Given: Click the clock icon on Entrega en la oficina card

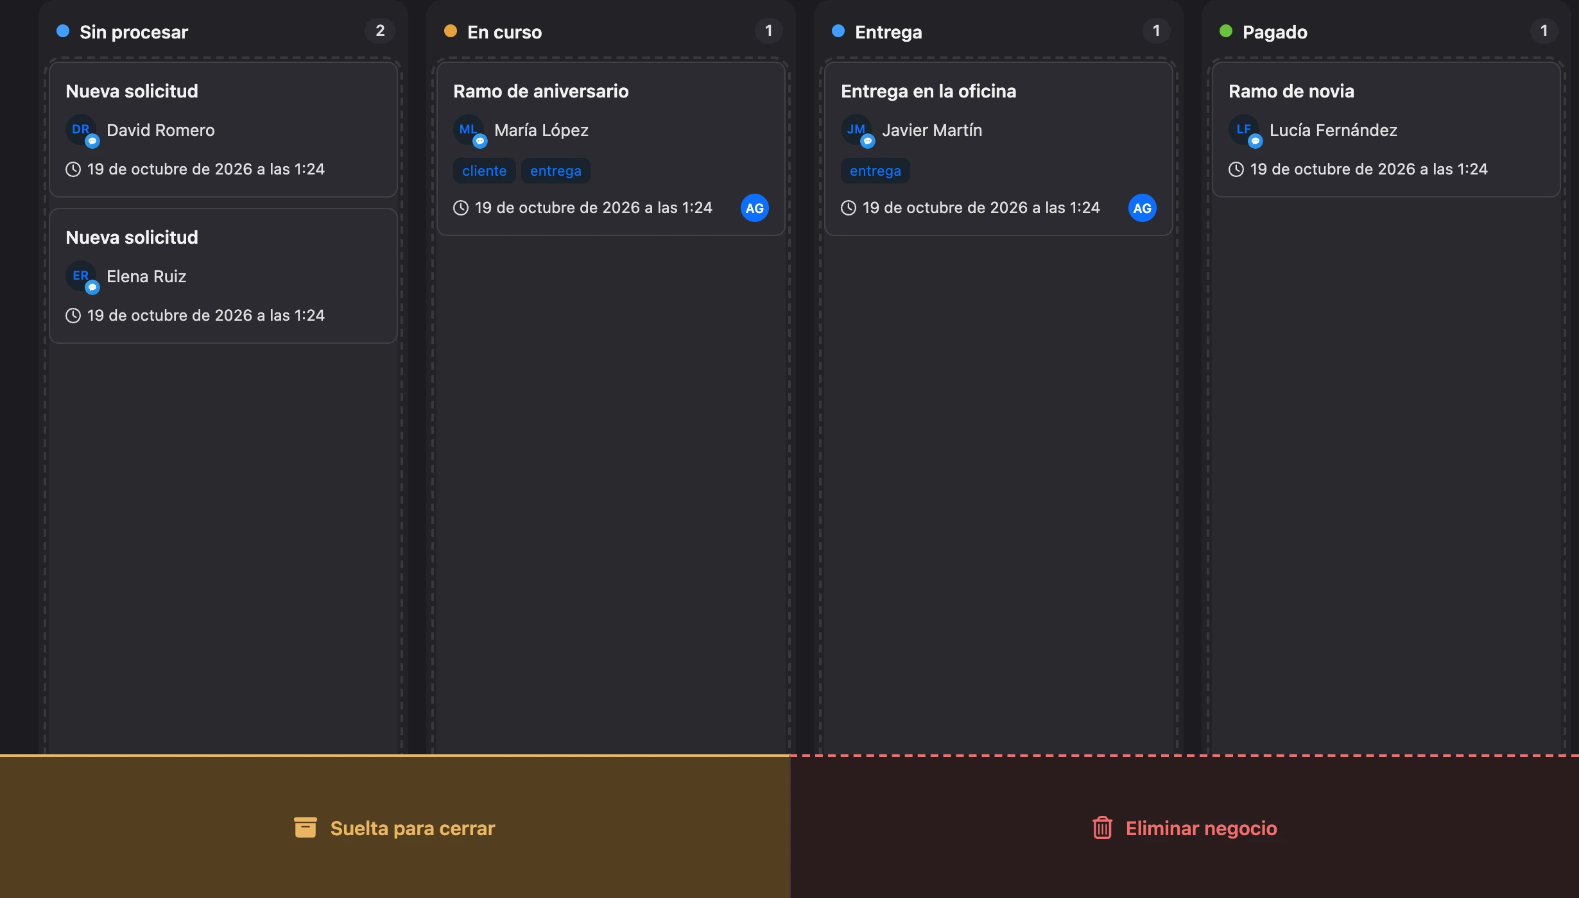Looking at the screenshot, I should (849, 208).
